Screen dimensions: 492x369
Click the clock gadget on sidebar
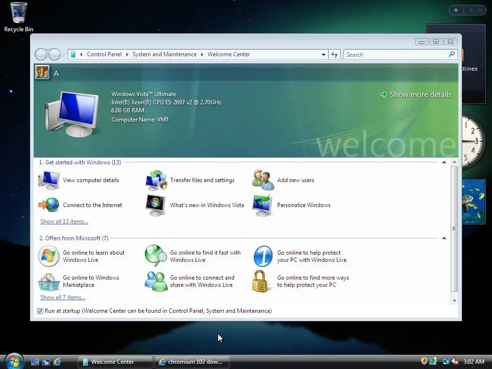point(474,142)
